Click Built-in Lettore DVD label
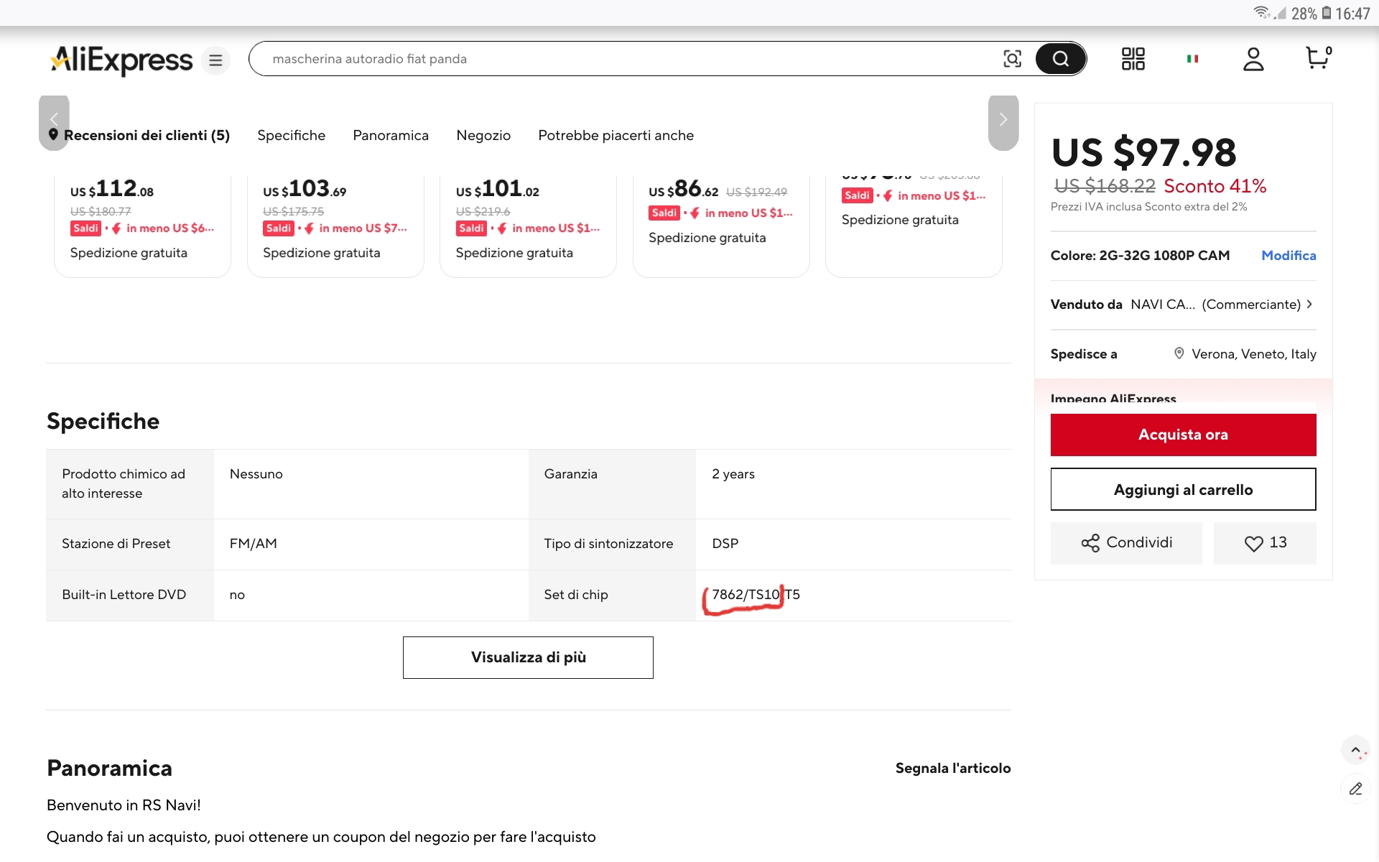Screen dimensions: 1379x862 click(124, 595)
